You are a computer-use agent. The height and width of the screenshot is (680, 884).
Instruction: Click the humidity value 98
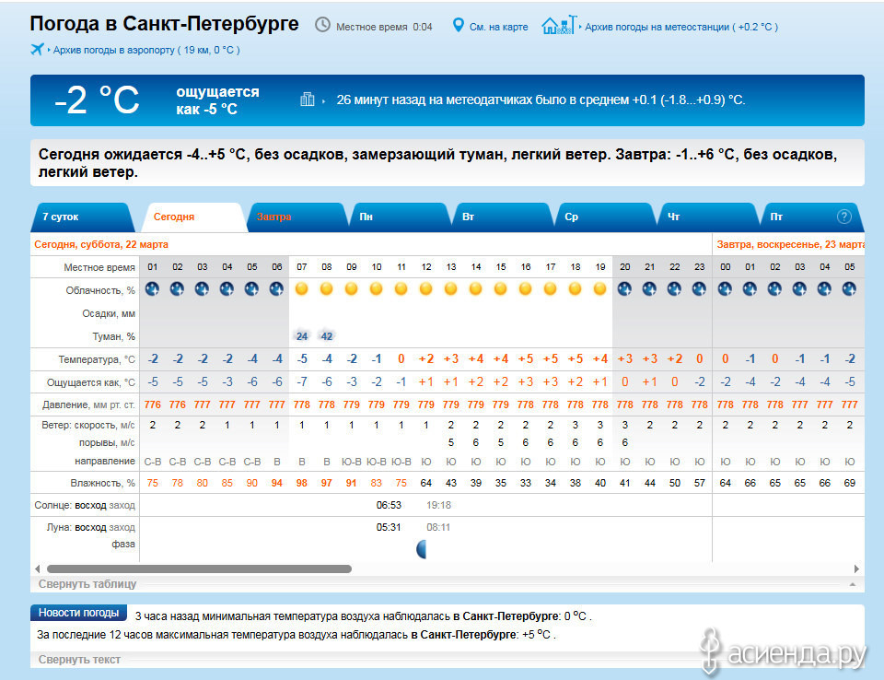pyautogui.click(x=302, y=483)
